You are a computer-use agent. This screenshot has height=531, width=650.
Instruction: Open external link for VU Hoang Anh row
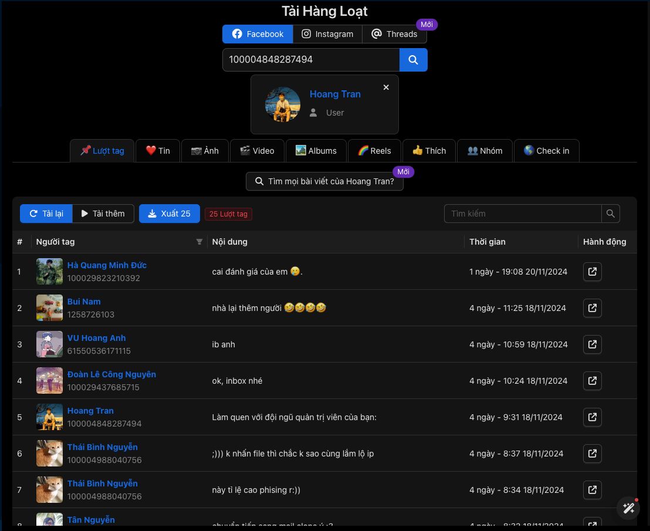pyautogui.click(x=593, y=345)
